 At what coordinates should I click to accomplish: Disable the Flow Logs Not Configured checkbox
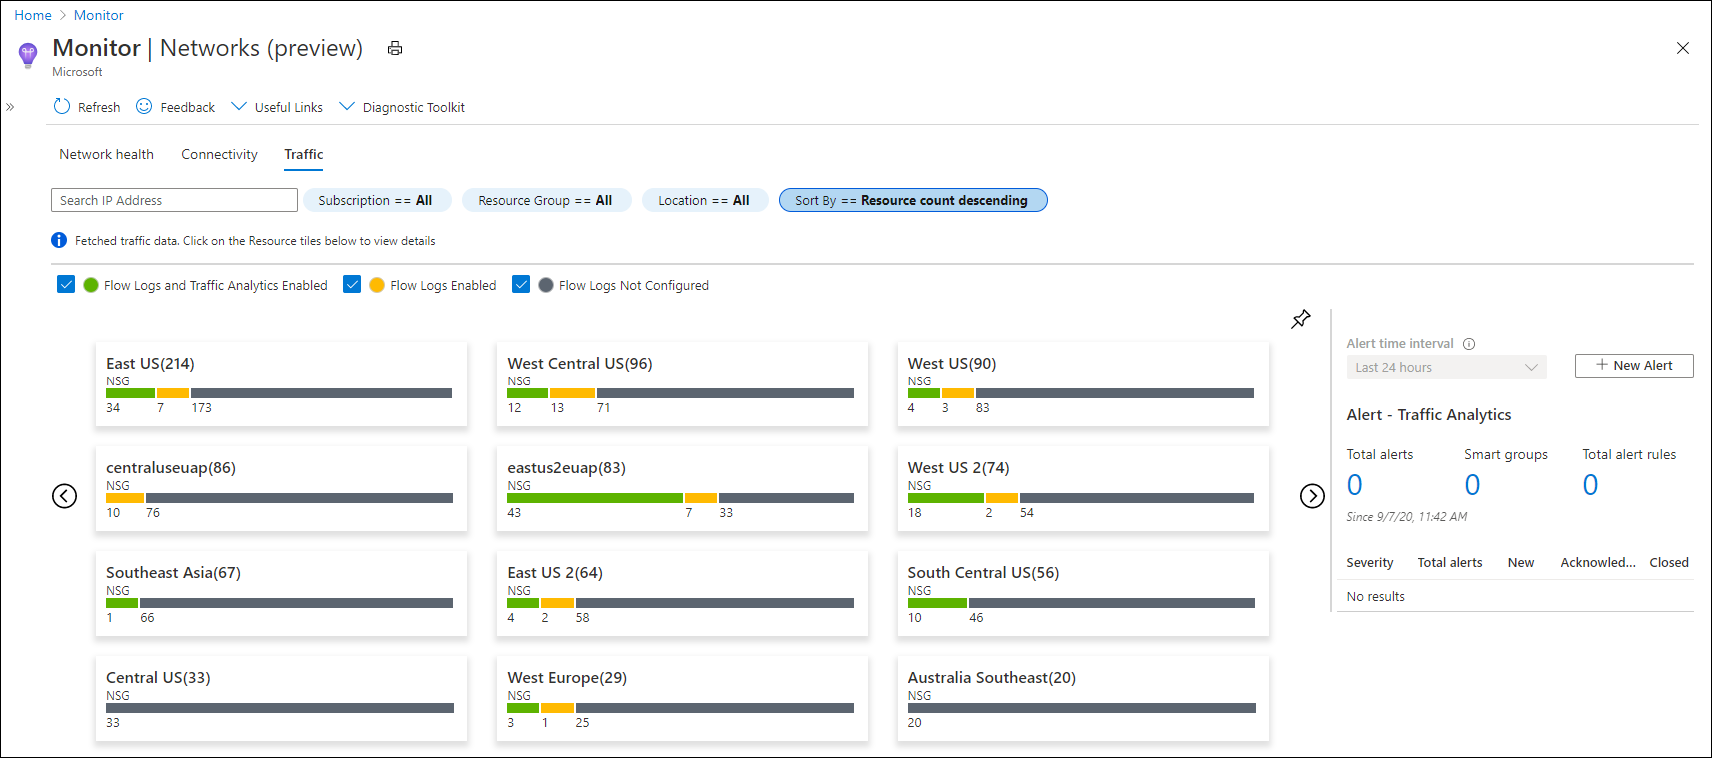click(521, 284)
